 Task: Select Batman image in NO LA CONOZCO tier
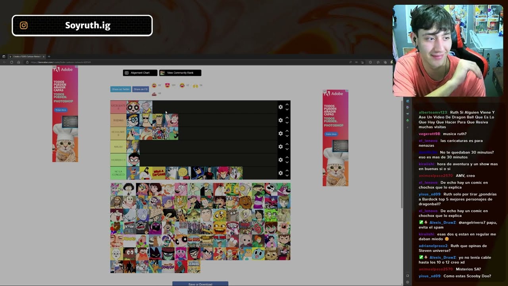[197, 173]
